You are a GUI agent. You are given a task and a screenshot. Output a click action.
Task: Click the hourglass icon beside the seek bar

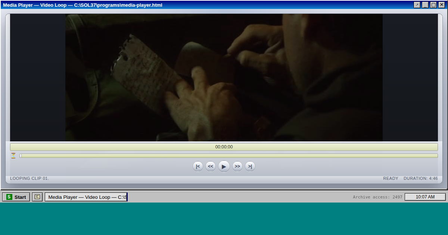click(x=13, y=156)
